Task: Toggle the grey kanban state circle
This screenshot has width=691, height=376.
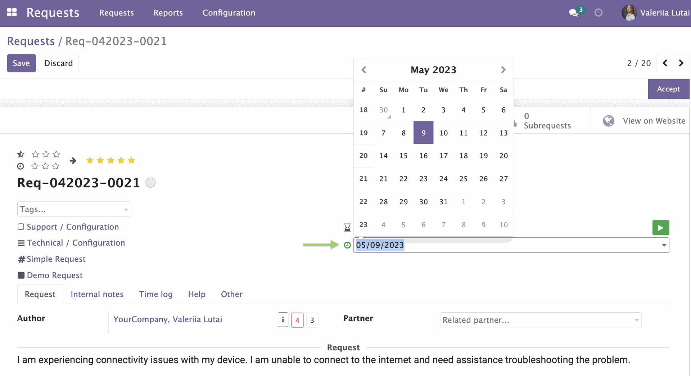Action: [150, 183]
